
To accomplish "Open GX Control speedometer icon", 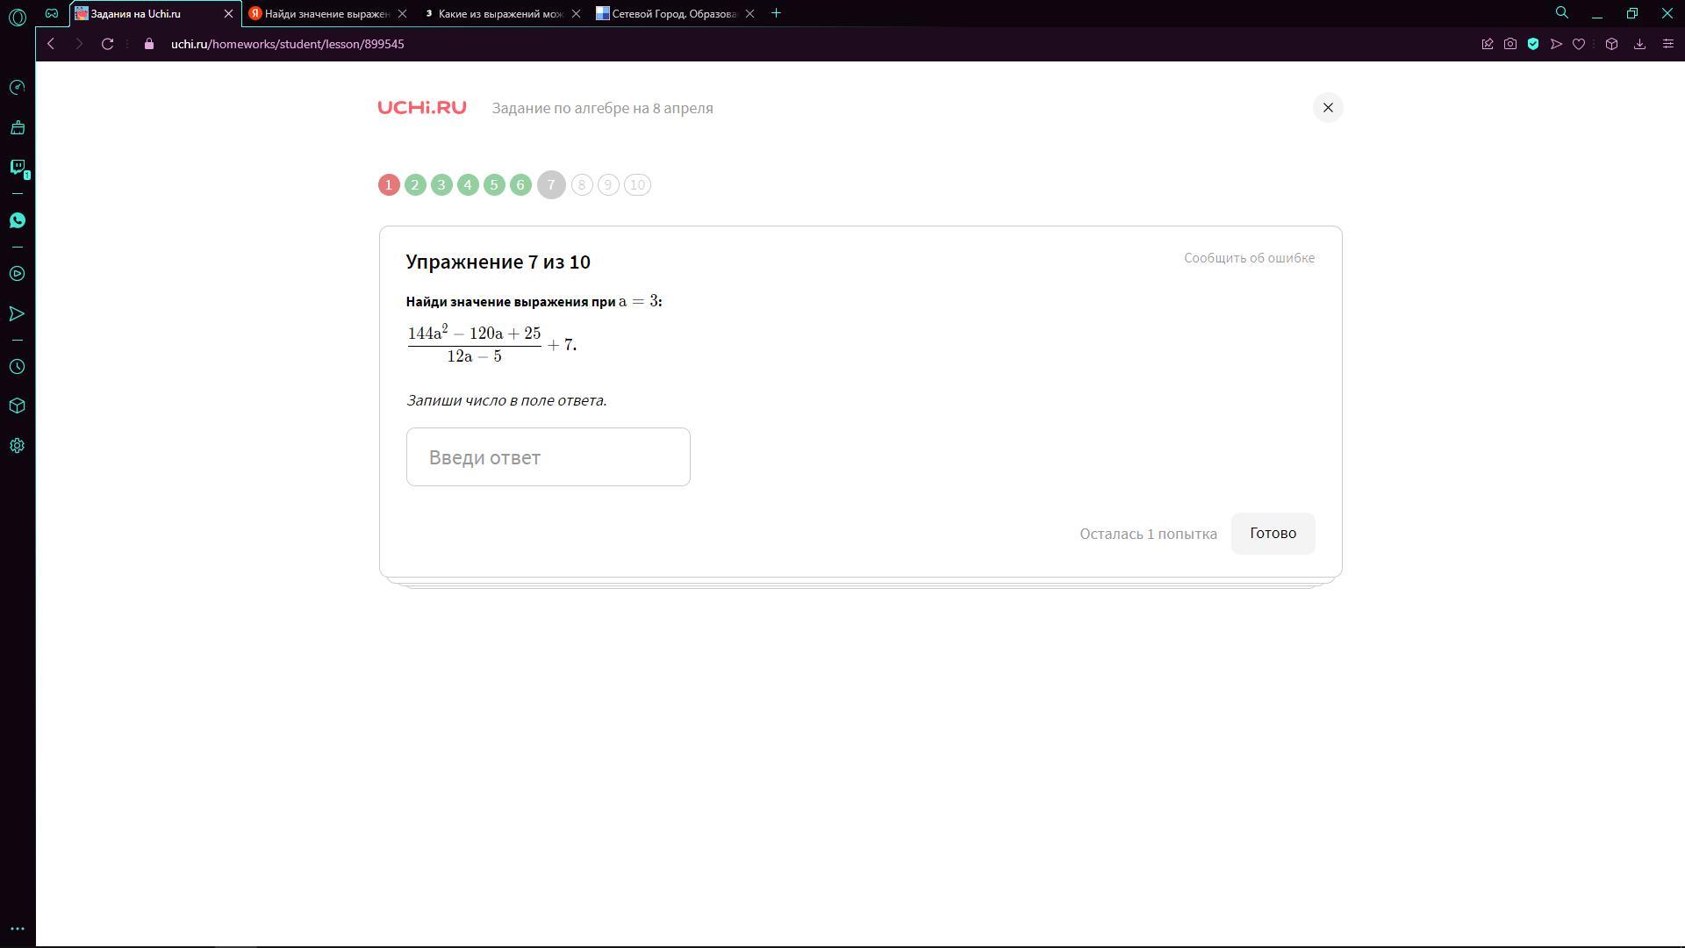I will 17,88.
